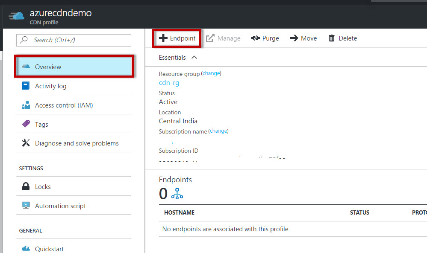Click the Quickstart cloud icon
This screenshot has height=253, width=427.
[26, 248]
